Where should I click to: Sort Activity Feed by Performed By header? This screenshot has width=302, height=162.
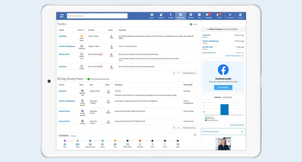point(188,85)
